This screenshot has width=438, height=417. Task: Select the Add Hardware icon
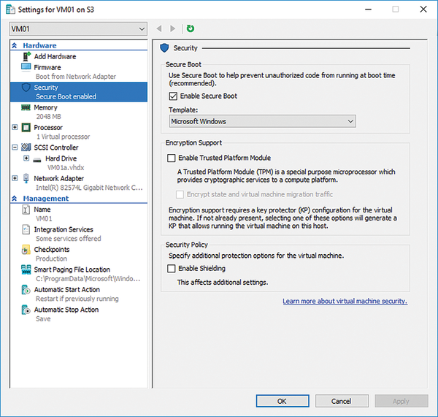pyautogui.click(x=26, y=56)
